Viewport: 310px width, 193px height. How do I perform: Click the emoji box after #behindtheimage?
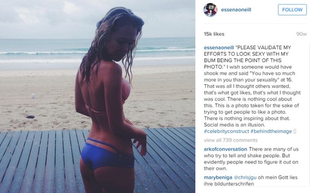pos(295,131)
